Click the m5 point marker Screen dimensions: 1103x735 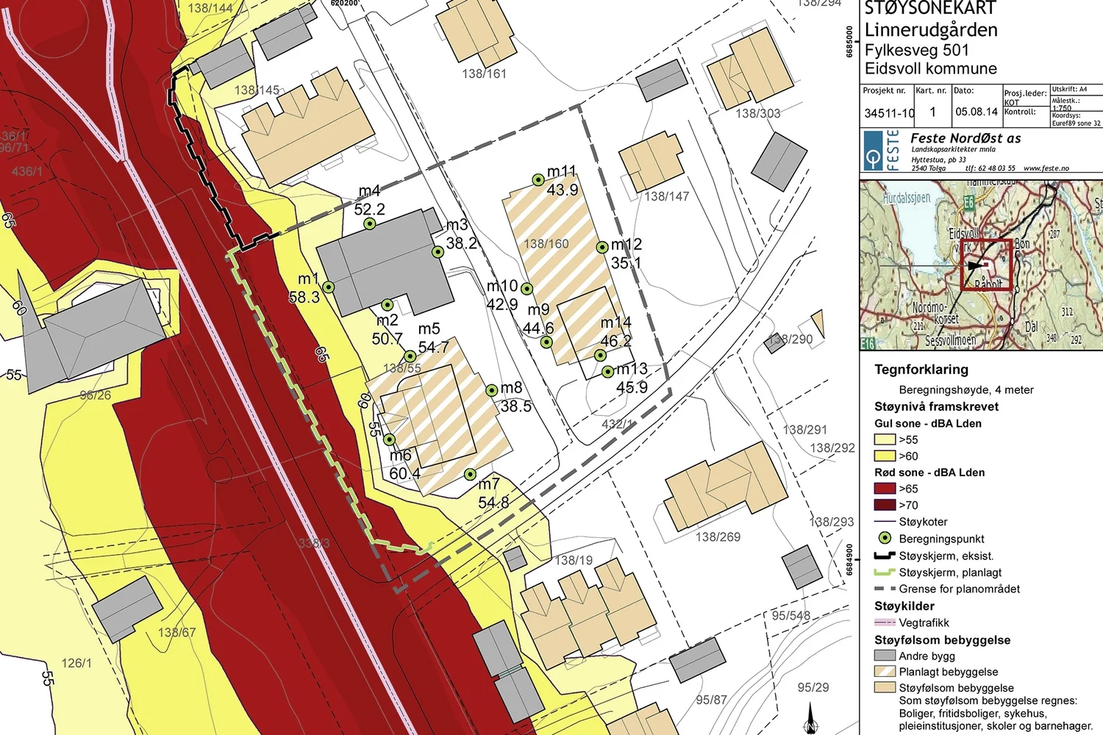(410, 356)
